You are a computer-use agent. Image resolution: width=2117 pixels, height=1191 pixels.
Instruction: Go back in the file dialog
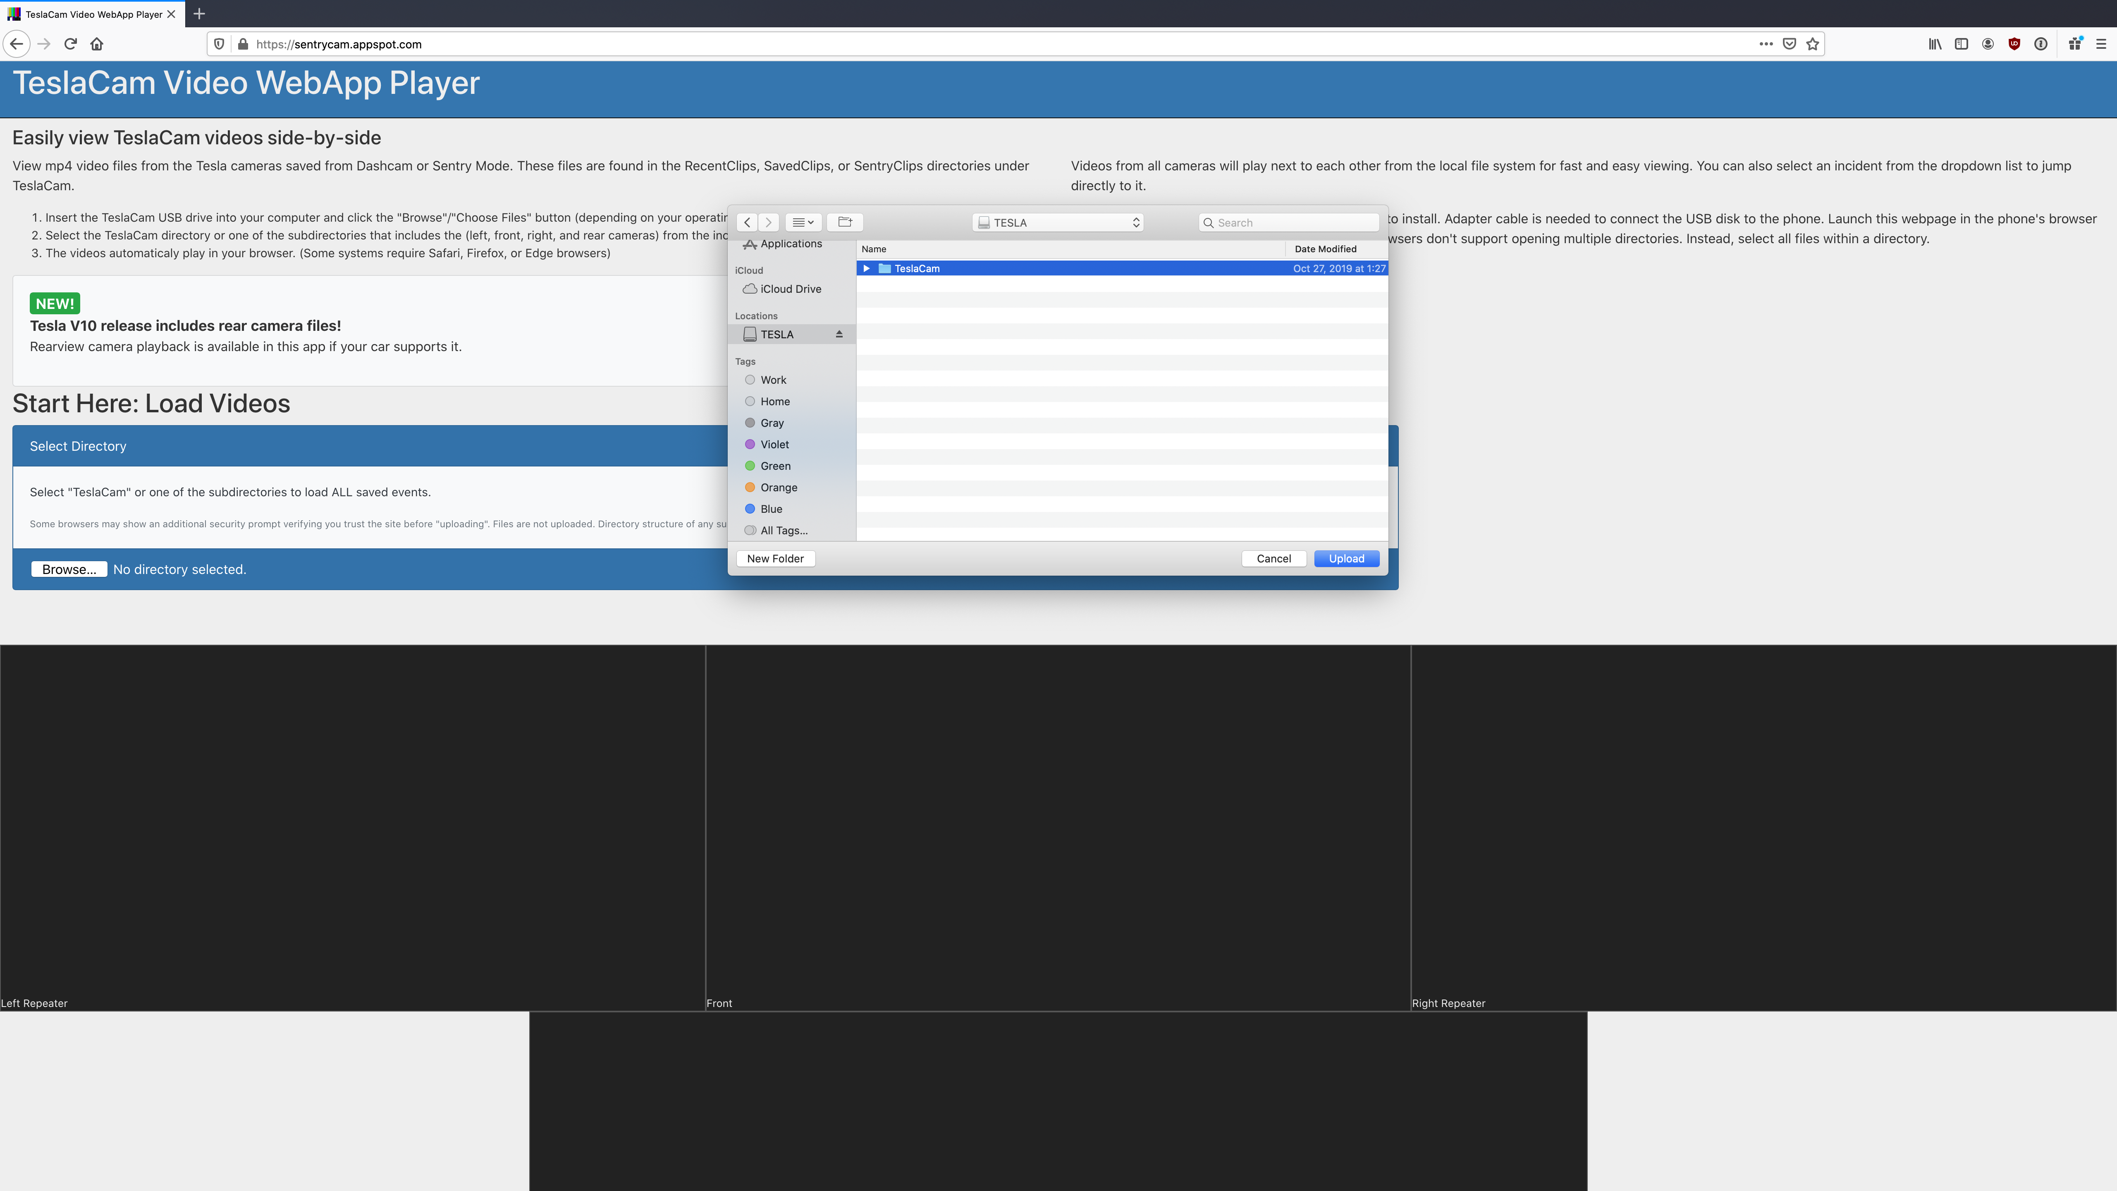[747, 223]
